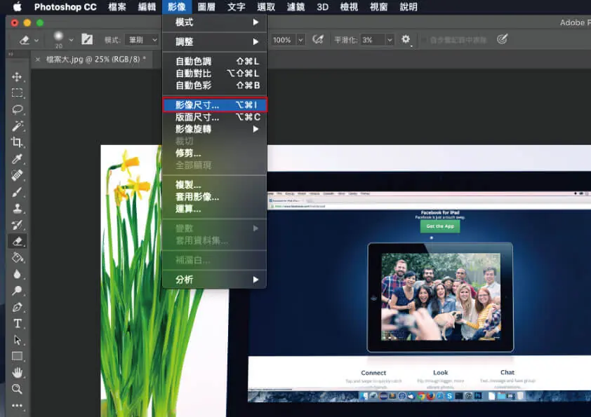Select the Hand tool
591x417 pixels.
point(17,373)
